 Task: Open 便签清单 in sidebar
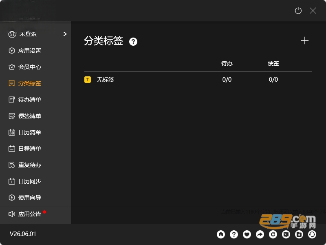pyautogui.click(x=25, y=116)
